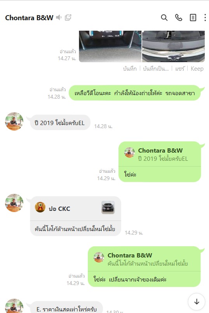The width and height of the screenshot is (209, 313).
Task: Click บันทึกเป็น... under the photos
Action: pyautogui.click(x=156, y=69)
